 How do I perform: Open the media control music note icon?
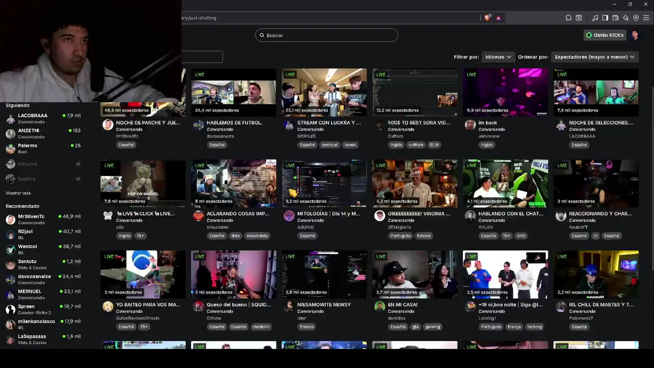(595, 18)
